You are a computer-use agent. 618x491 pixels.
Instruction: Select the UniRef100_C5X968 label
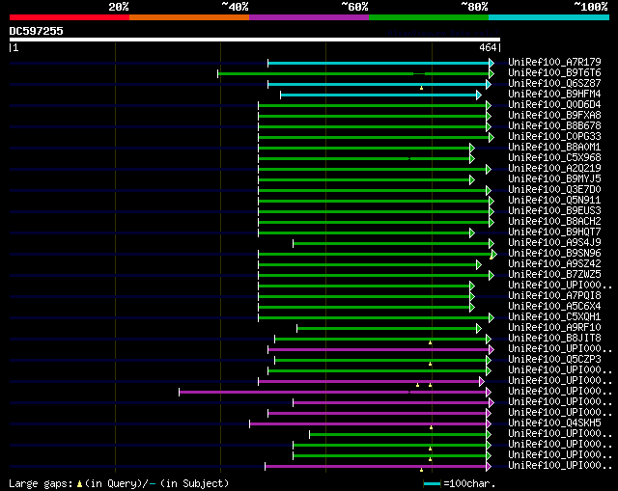pyautogui.click(x=554, y=158)
